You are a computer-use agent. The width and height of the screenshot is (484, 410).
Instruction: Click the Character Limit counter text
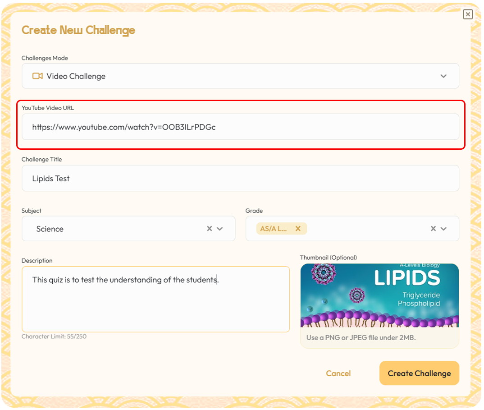click(x=54, y=336)
